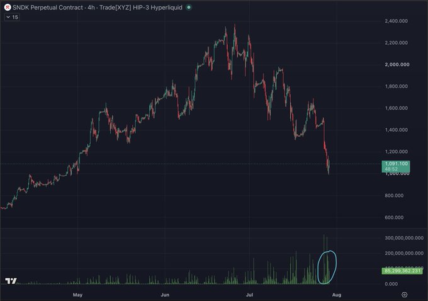This screenshot has width=428, height=301.
Task: Click the Jul time axis label
Action: click(x=249, y=295)
